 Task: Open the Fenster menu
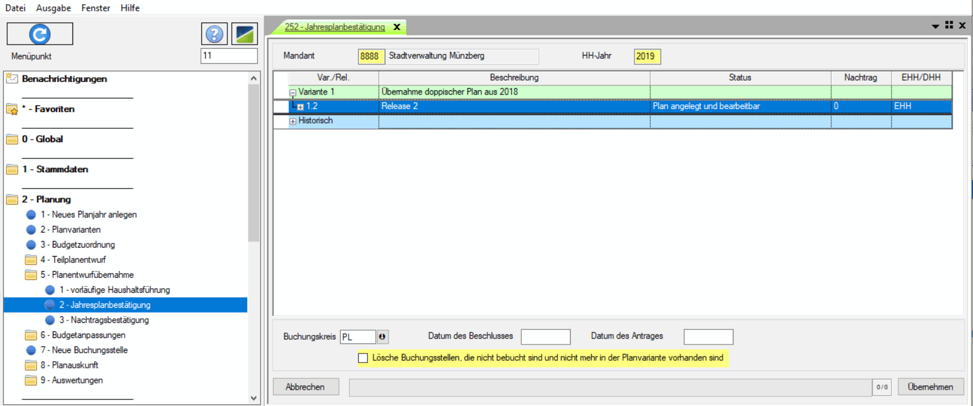(95, 8)
